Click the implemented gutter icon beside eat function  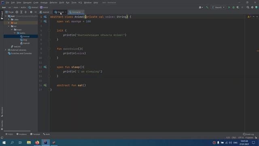(x=45, y=85)
